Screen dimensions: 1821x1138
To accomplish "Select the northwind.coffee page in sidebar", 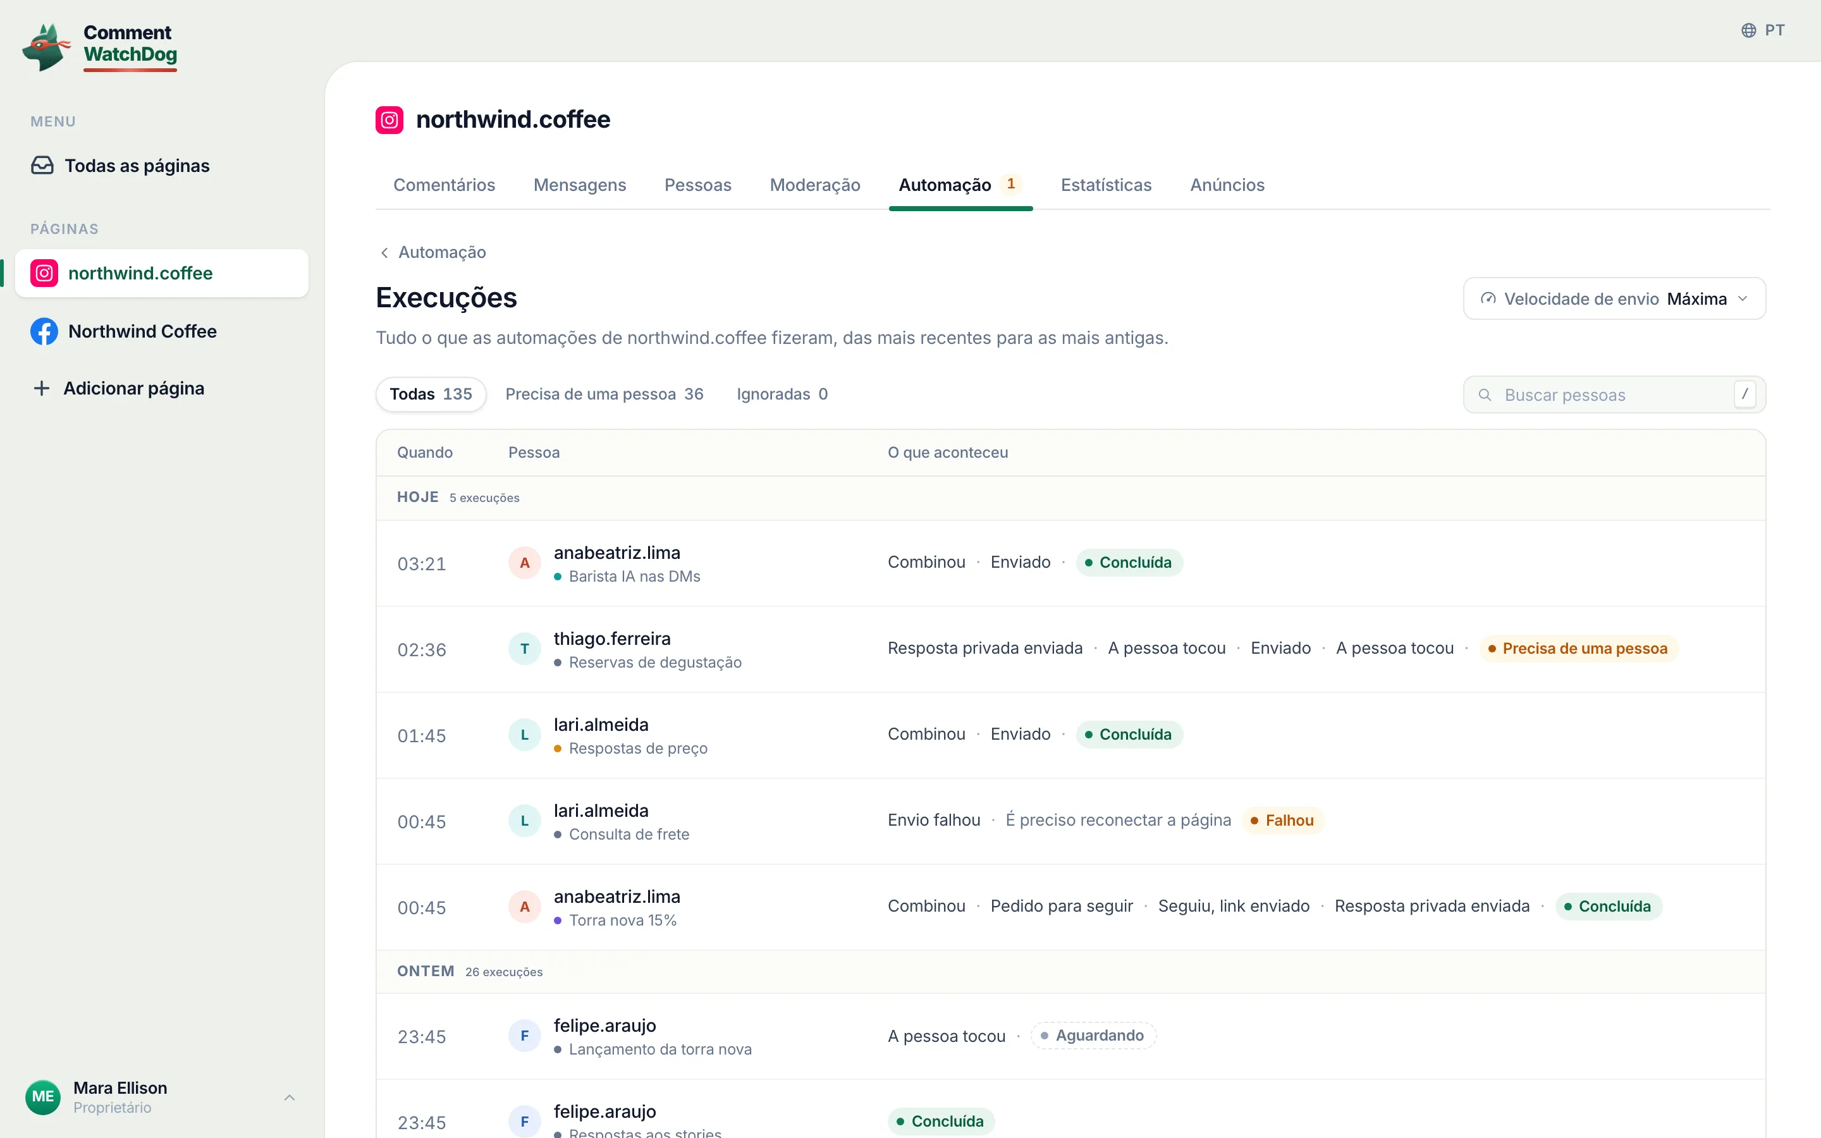I will pos(162,273).
